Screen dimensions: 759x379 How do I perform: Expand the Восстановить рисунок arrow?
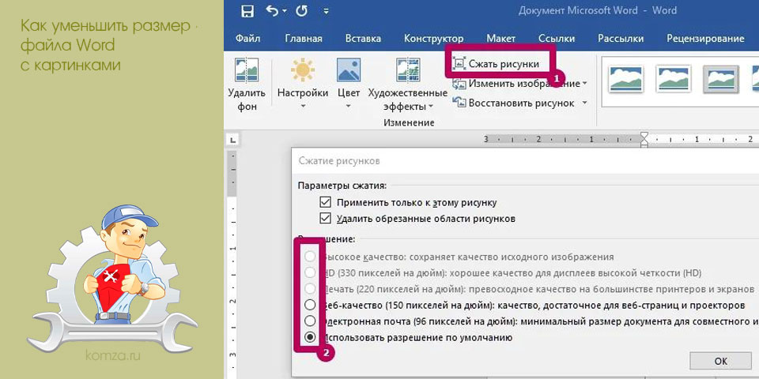tap(585, 103)
